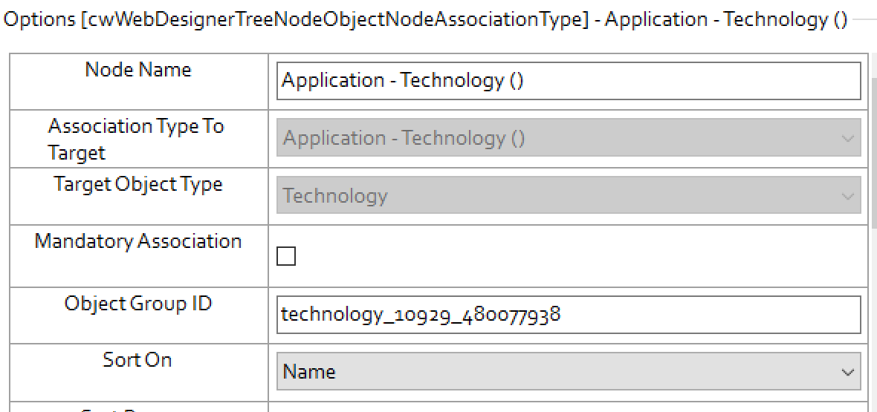Click "Application - Technology ()" in the group title

click(x=725, y=20)
